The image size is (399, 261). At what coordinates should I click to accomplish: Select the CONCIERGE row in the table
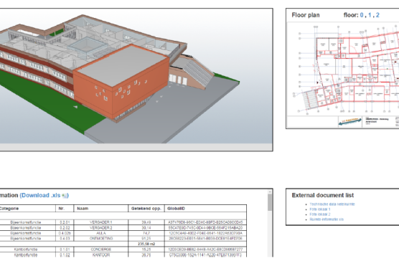[123, 250]
